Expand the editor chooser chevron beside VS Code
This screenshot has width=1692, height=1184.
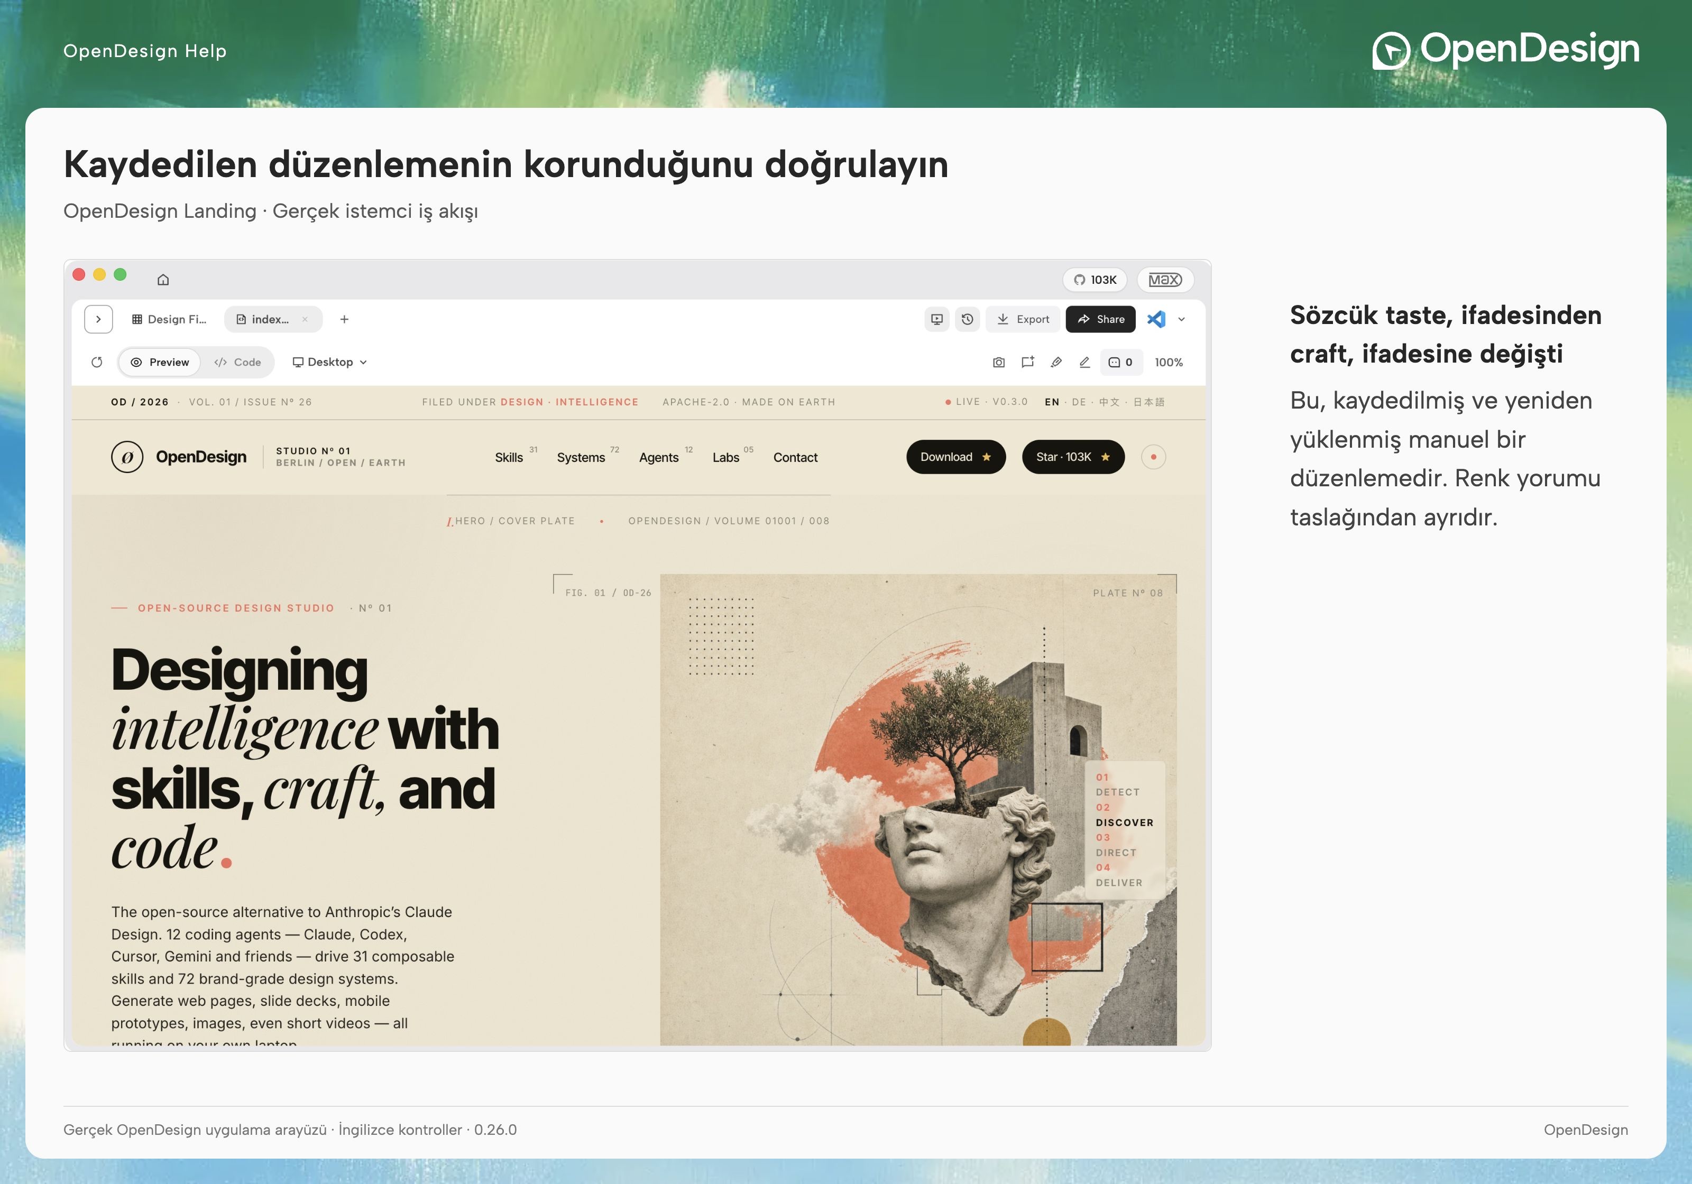1181,319
